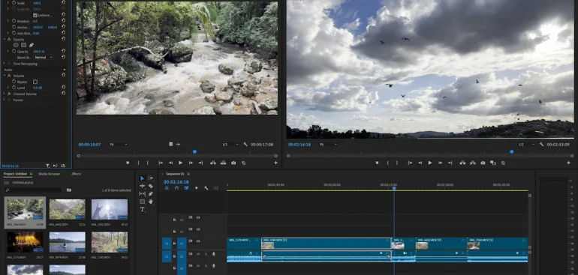The height and width of the screenshot is (275, 578).
Task: Select the Hand tool
Action: (150, 202)
